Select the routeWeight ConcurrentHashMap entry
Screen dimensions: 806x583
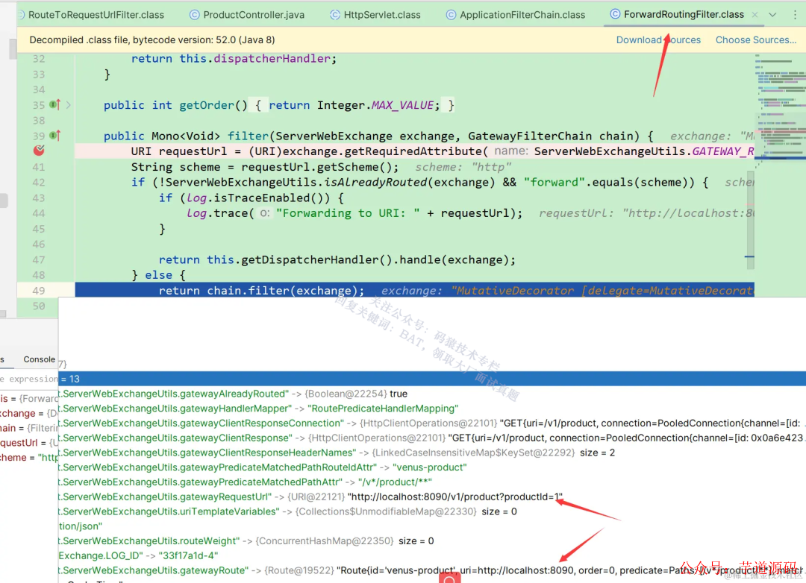pyautogui.click(x=246, y=541)
